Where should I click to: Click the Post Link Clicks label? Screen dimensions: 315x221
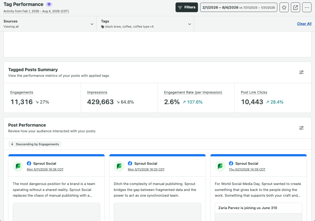click(254, 92)
